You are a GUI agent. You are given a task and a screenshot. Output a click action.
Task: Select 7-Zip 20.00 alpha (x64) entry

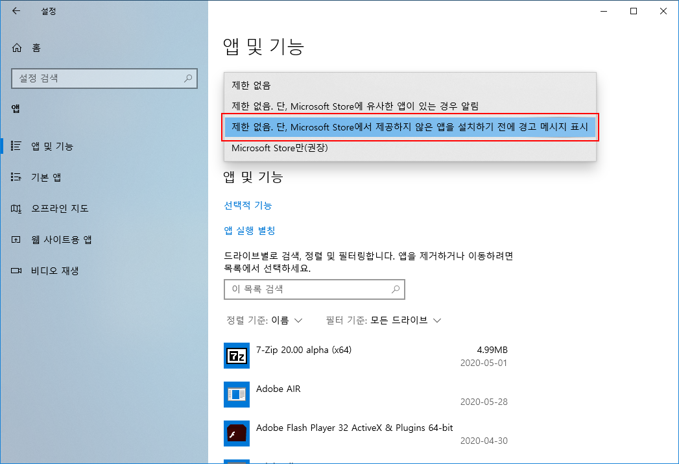[304, 350]
